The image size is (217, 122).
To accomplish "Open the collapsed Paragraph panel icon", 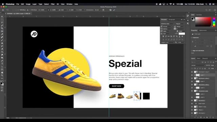I will coord(188,23).
